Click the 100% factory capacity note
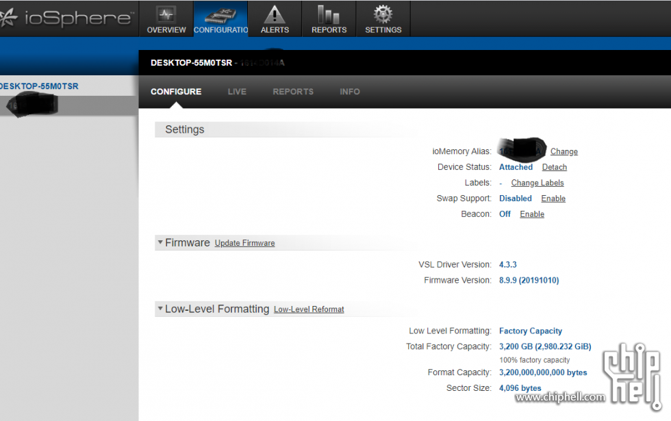The image size is (671, 421). [535, 360]
